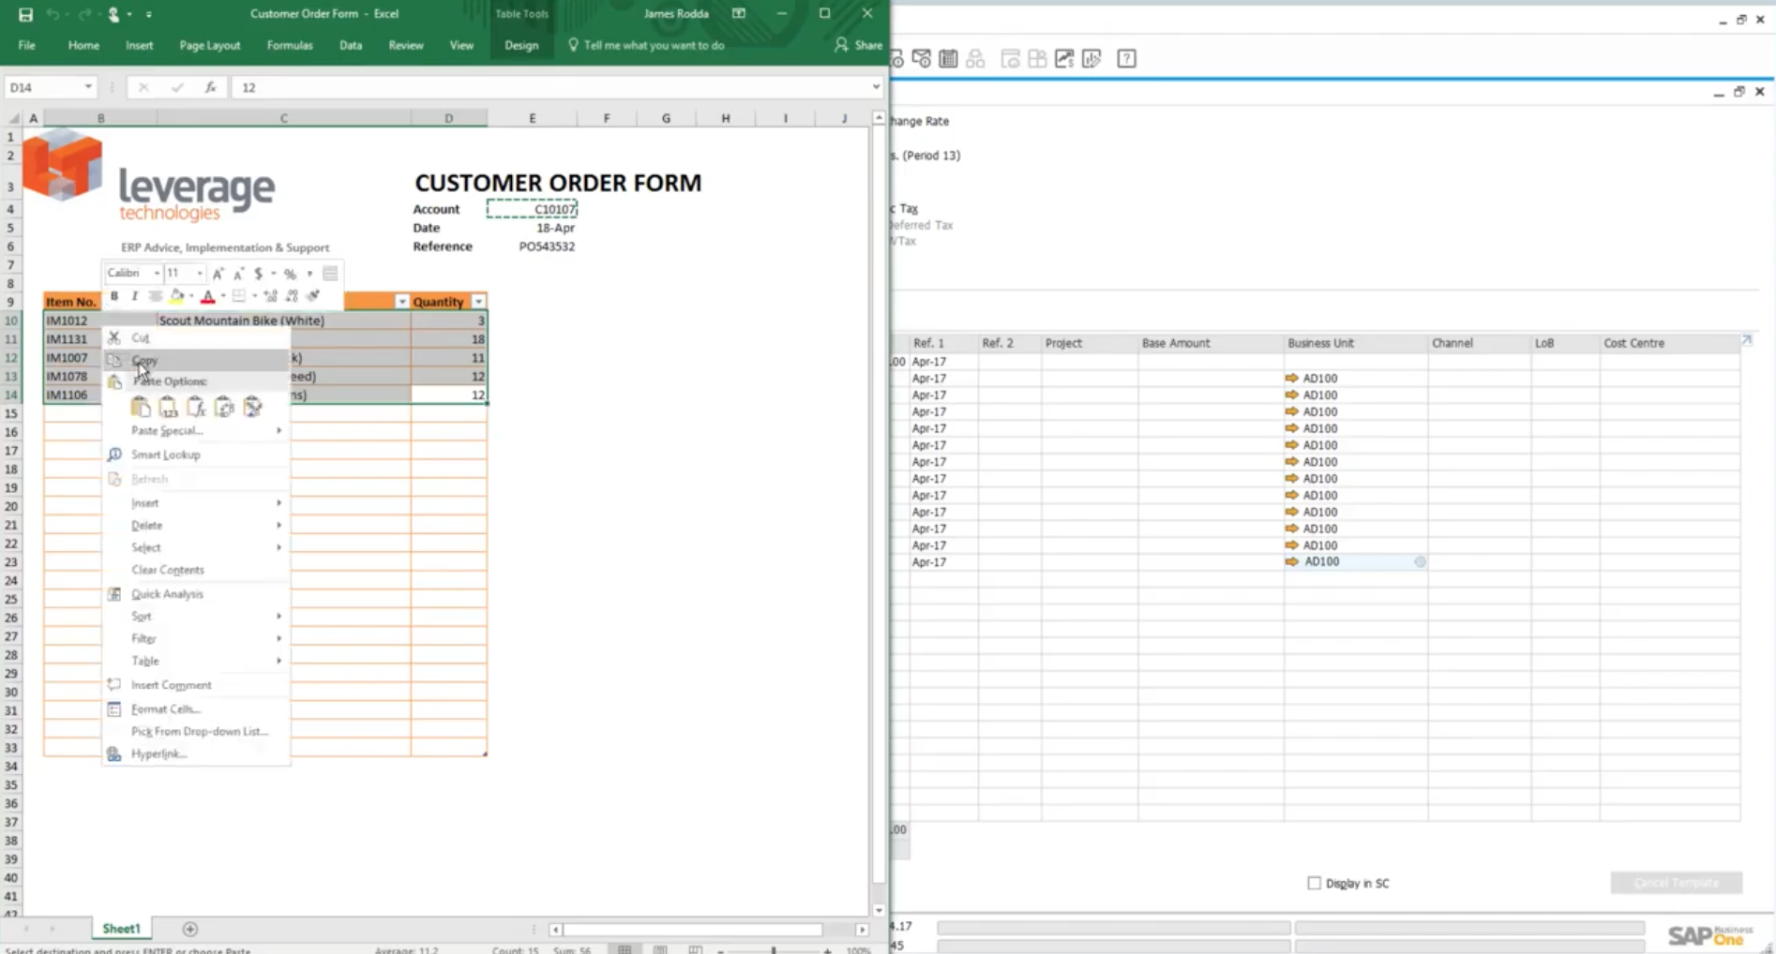This screenshot has width=1776, height=954.
Task: Click the Save icon in Excel title bar
Action: (25, 14)
